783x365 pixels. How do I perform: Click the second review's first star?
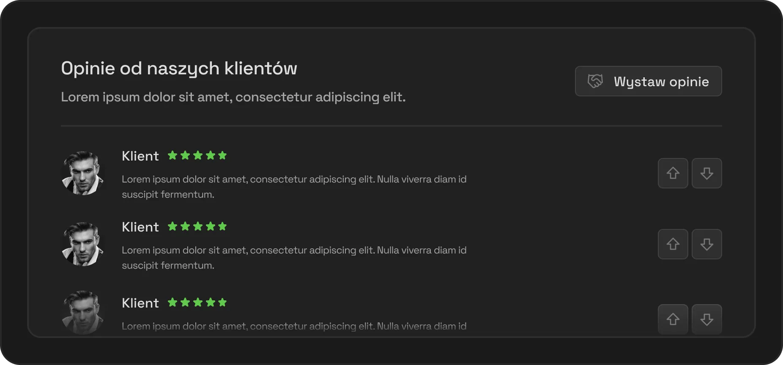pos(172,226)
